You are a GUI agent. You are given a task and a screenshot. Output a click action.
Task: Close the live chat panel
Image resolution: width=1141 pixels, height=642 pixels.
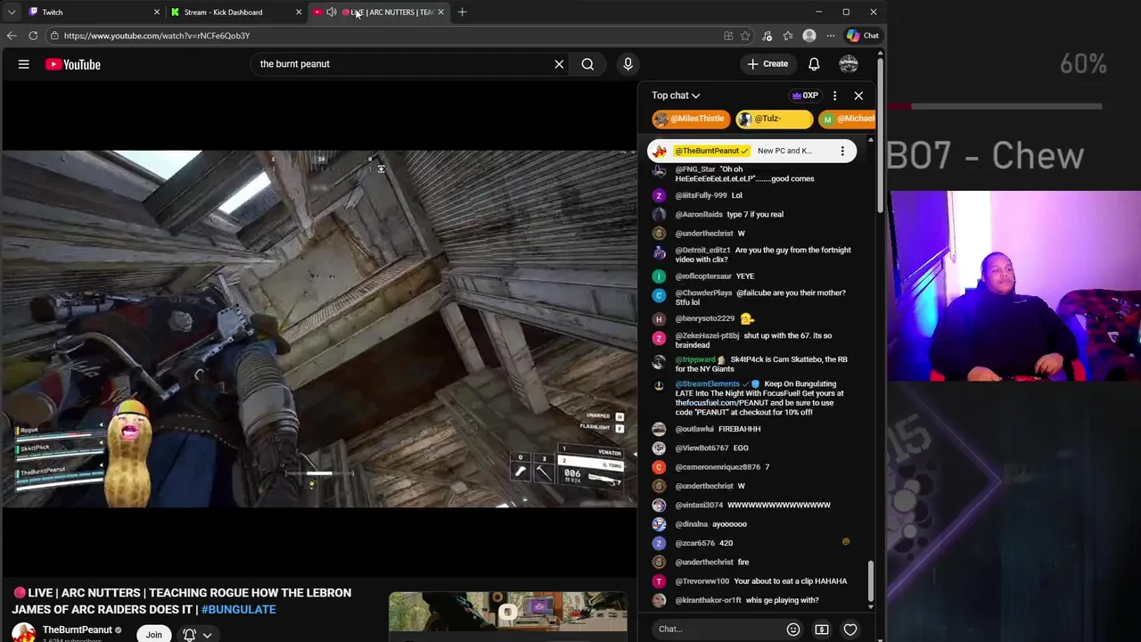[858, 95]
